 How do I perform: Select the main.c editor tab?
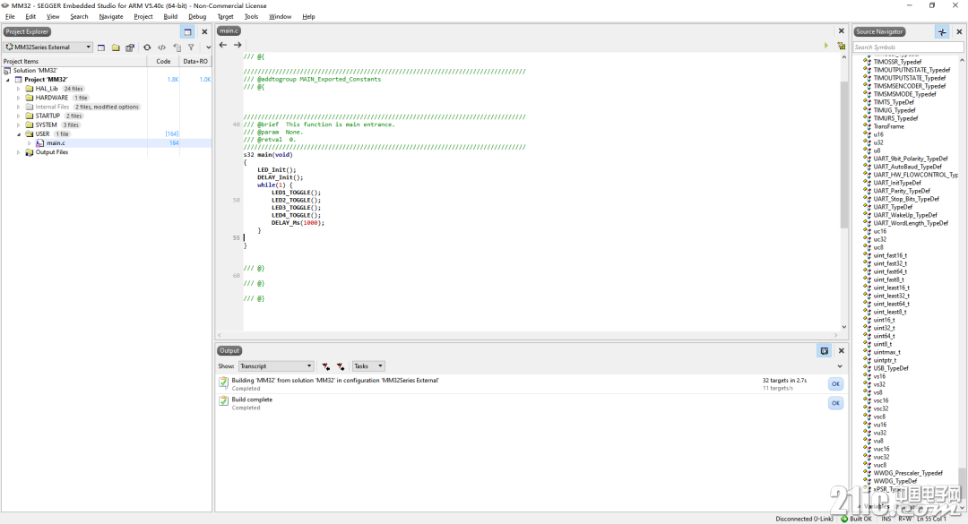tap(229, 30)
